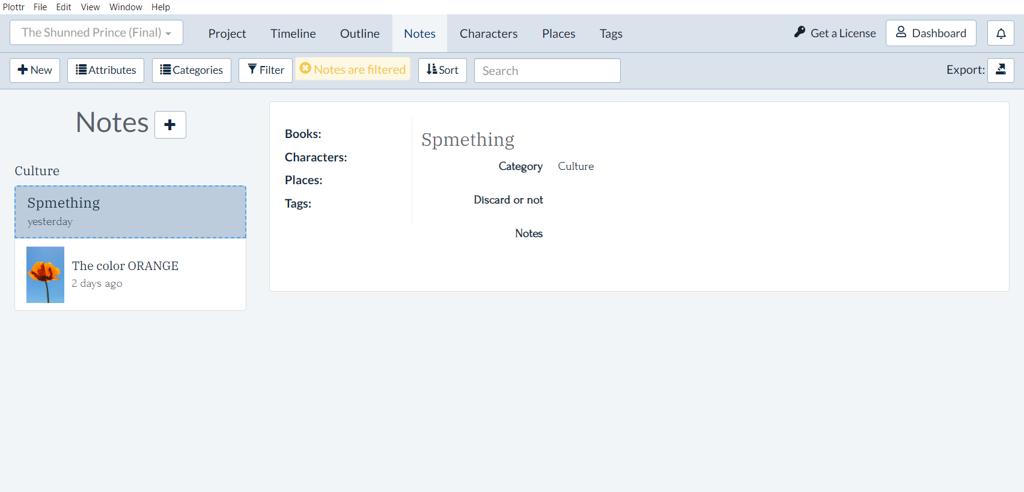This screenshot has width=1024, height=492.
Task: Click the Places: label in detail pane
Action: click(303, 180)
